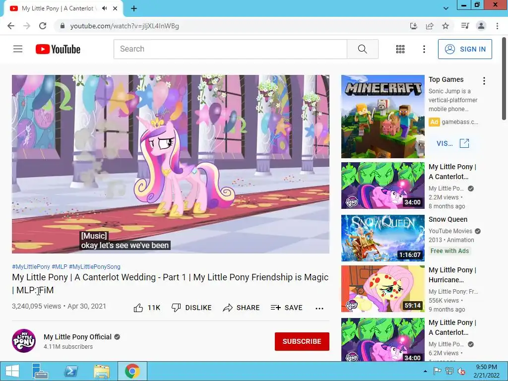
Task: Click the #MLP hashtag link
Action: [x=60, y=266]
